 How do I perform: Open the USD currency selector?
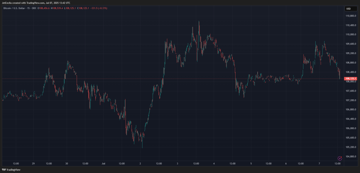(x=348, y=9)
